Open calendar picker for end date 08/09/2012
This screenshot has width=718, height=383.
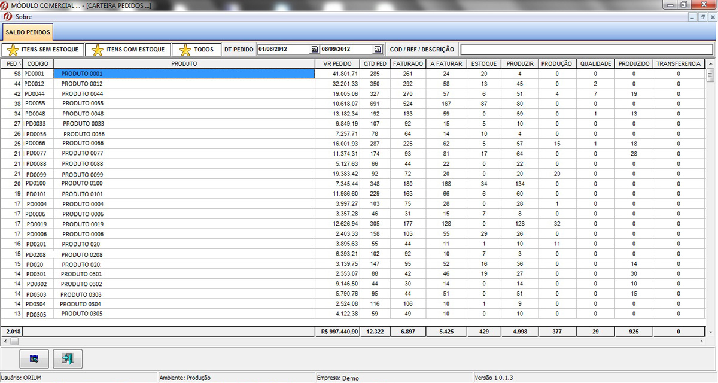tap(377, 50)
